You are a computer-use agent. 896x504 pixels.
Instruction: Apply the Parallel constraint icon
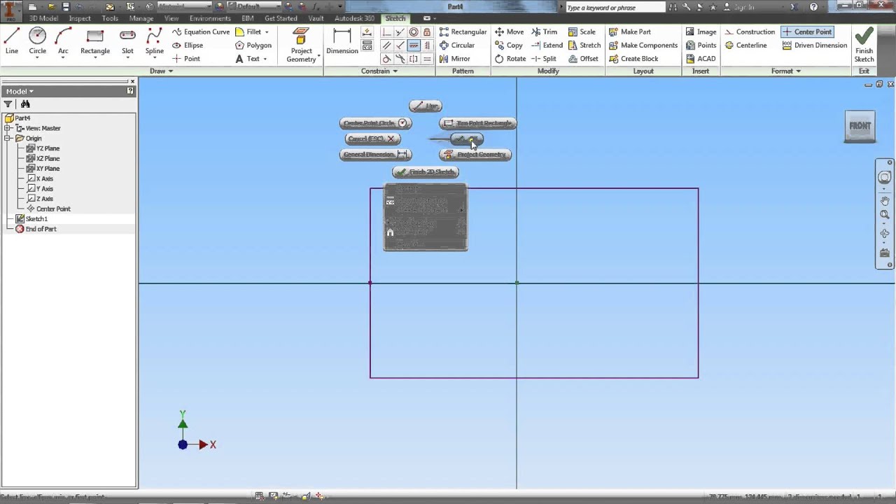pos(386,45)
